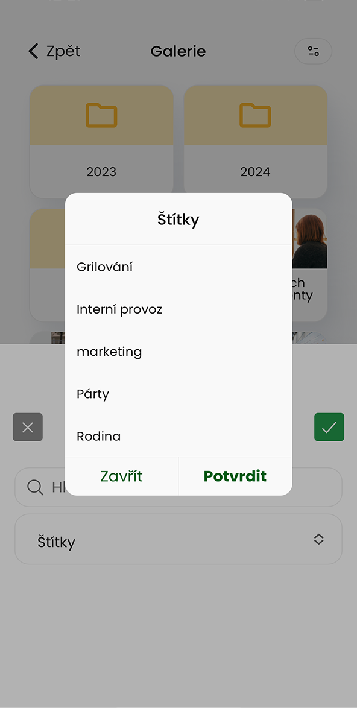
Task: Click the search input field
Action: click(x=178, y=487)
